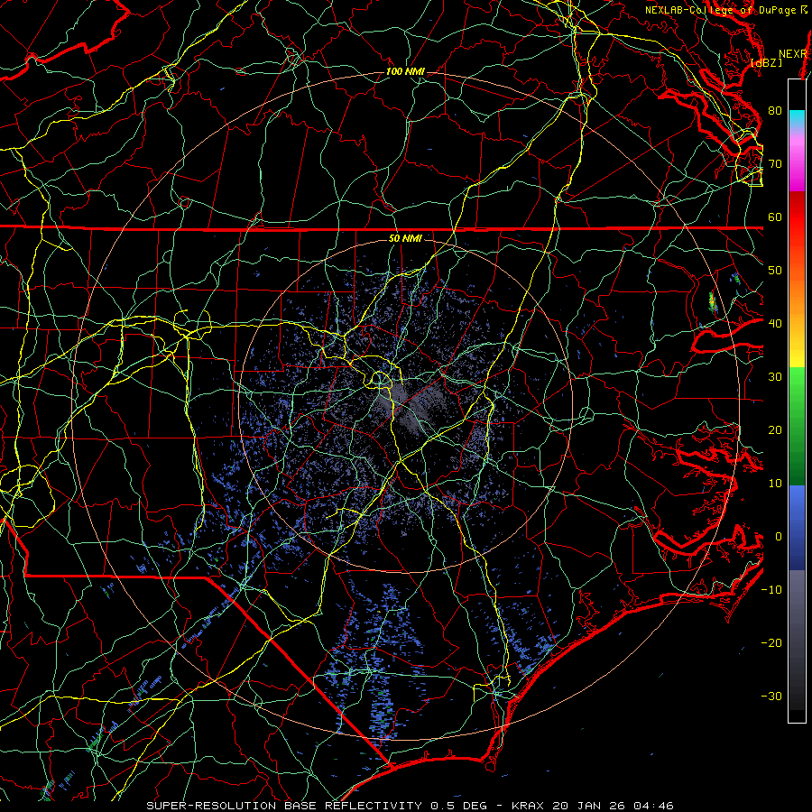This screenshot has height=812, width=812.
Task: Click the bright green segment of the color bar
Action: point(797,393)
